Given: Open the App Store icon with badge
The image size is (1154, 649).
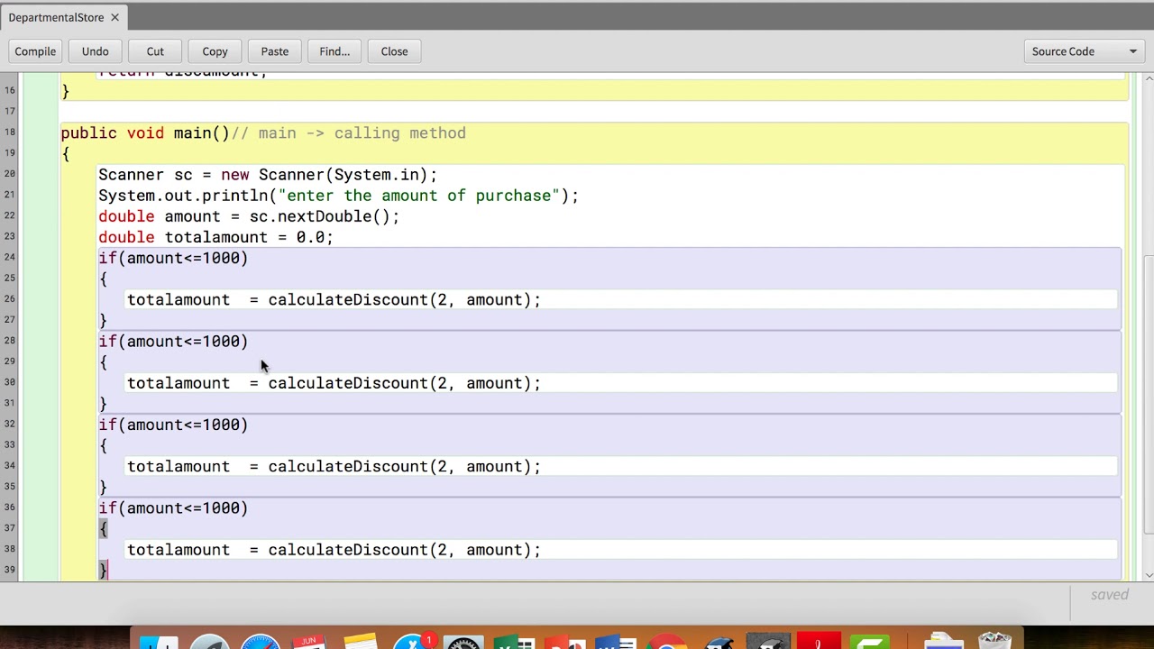Looking at the screenshot, I should click(x=413, y=642).
